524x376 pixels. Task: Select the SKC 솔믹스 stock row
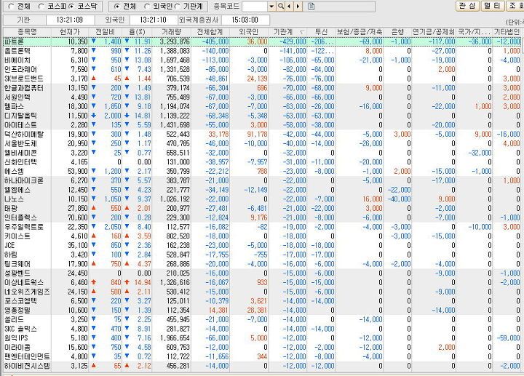262,329
